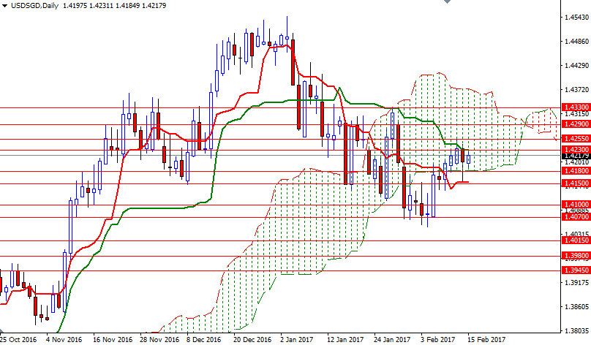Click the USDSGD,Daily chart title text
This screenshot has height=345, width=591.
coord(34,6)
